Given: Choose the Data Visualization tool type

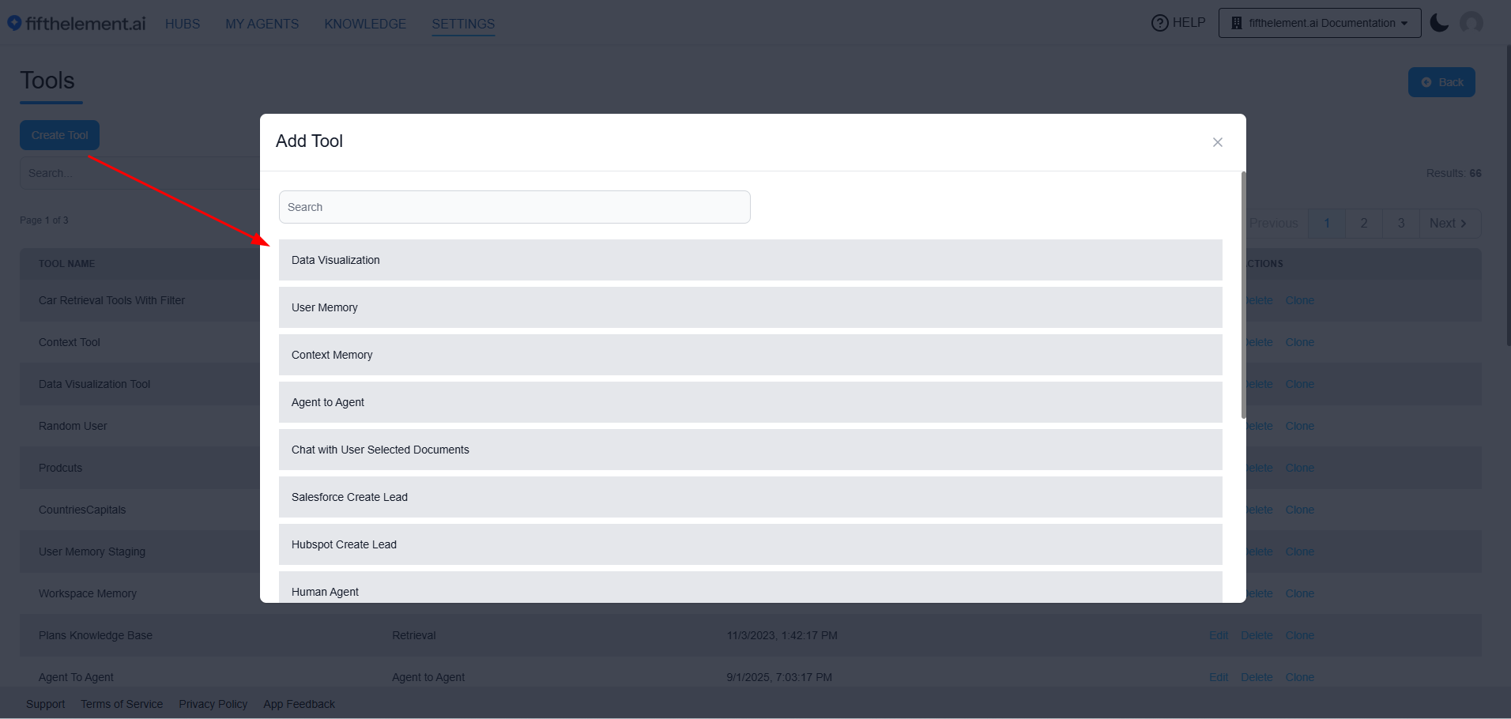Looking at the screenshot, I should coord(751,260).
